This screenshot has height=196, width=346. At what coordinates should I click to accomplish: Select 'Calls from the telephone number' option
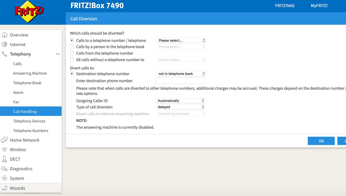[72, 53]
